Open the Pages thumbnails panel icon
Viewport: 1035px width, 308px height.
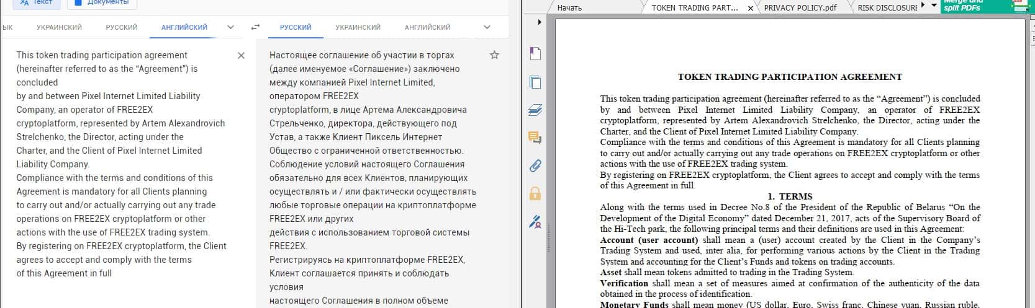535,82
